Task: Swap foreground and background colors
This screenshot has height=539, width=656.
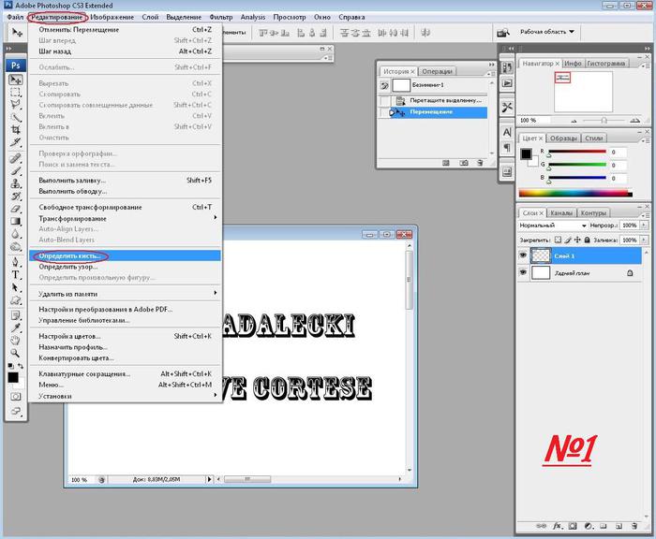Action: (x=21, y=366)
